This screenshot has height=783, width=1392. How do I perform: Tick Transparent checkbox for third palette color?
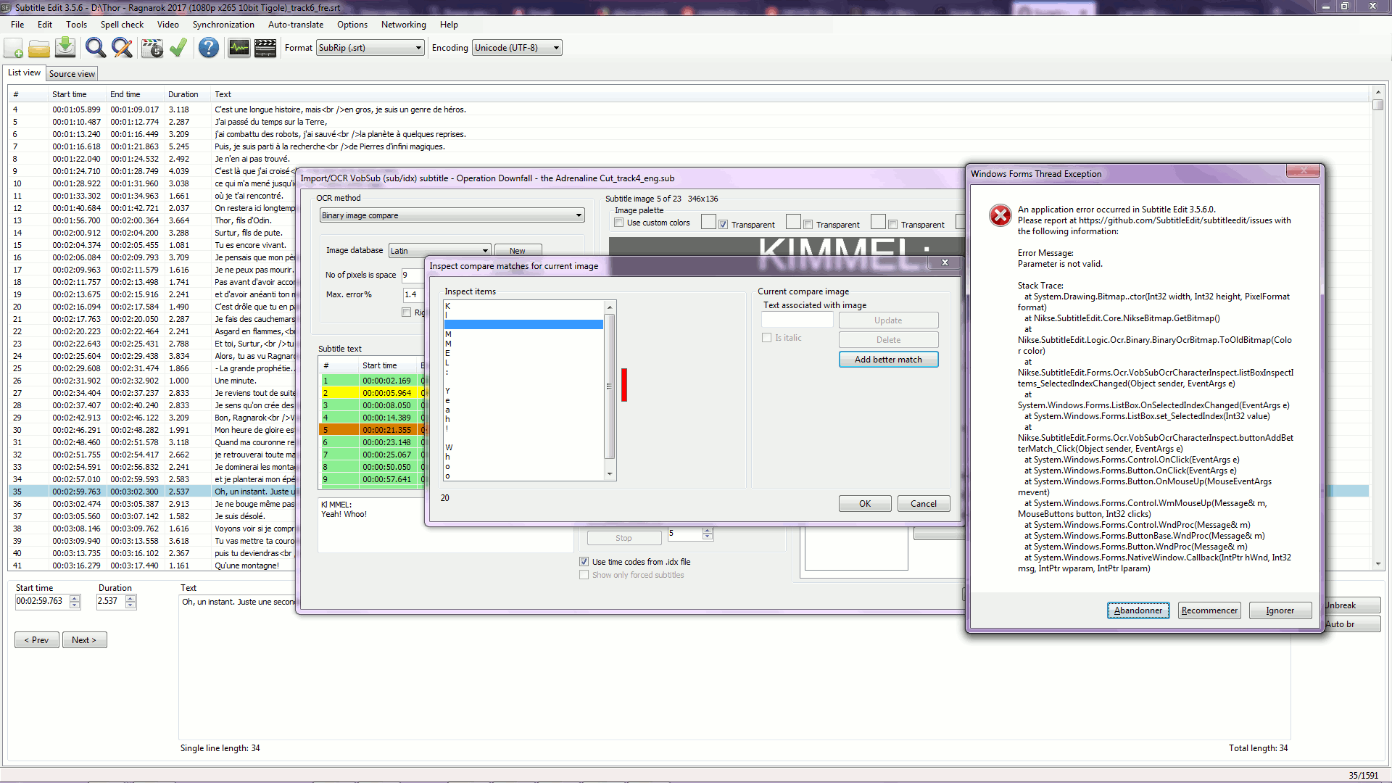(x=892, y=225)
